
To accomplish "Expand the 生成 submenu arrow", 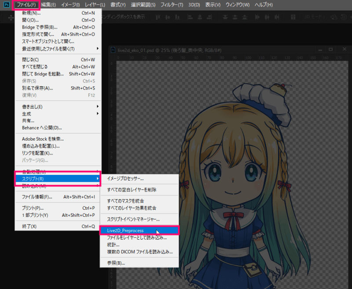I will click(97, 114).
